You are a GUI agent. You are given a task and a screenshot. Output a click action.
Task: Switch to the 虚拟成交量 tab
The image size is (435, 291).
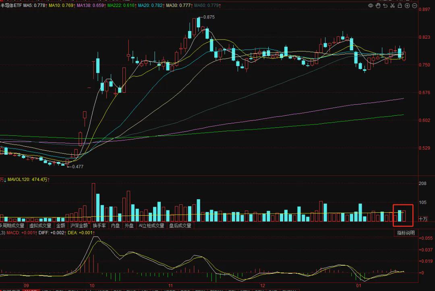(40, 225)
